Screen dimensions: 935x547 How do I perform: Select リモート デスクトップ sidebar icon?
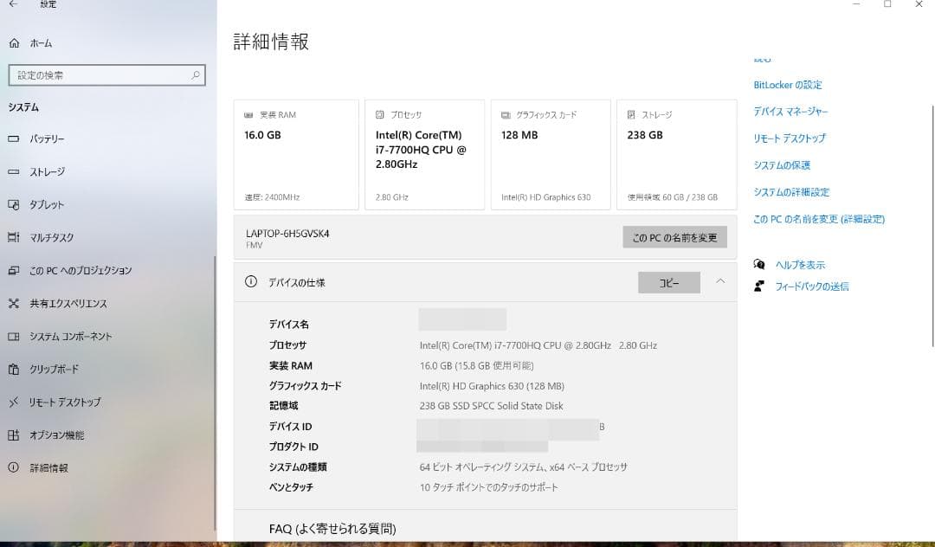tap(14, 402)
